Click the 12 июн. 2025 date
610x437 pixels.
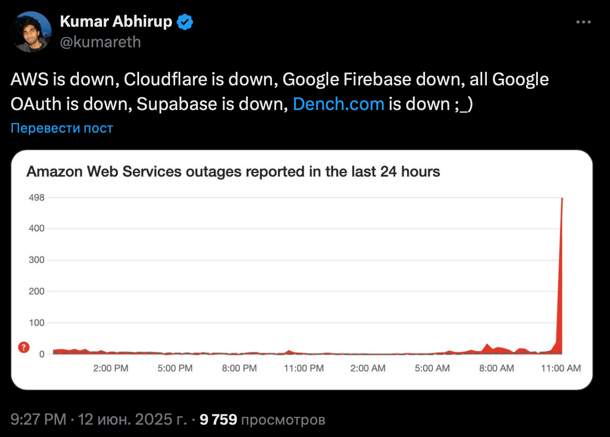click(x=132, y=420)
